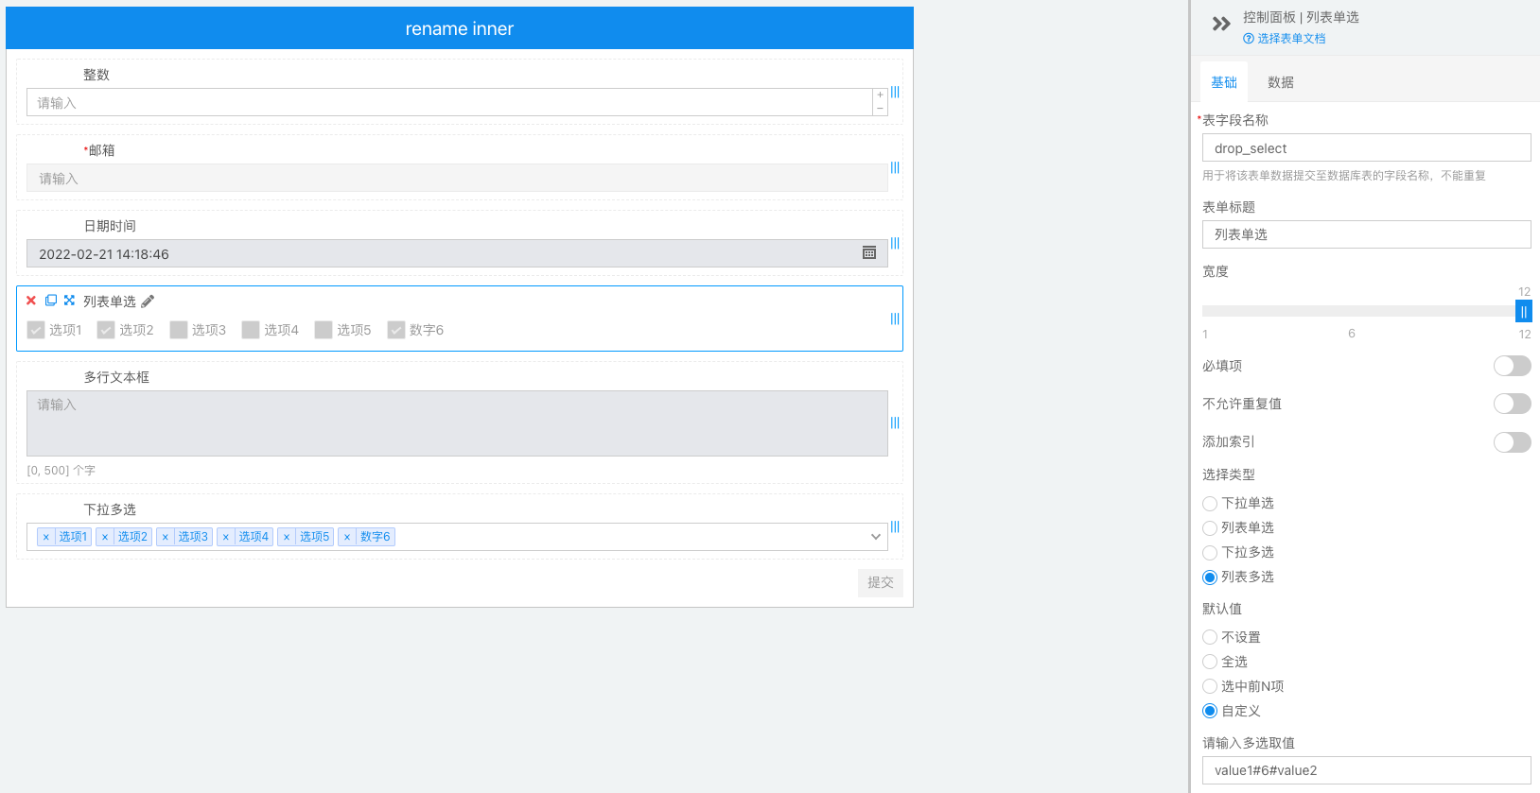Expand the 下拉多选 dropdown arrow
This screenshot has width=1540, height=793.
876,537
